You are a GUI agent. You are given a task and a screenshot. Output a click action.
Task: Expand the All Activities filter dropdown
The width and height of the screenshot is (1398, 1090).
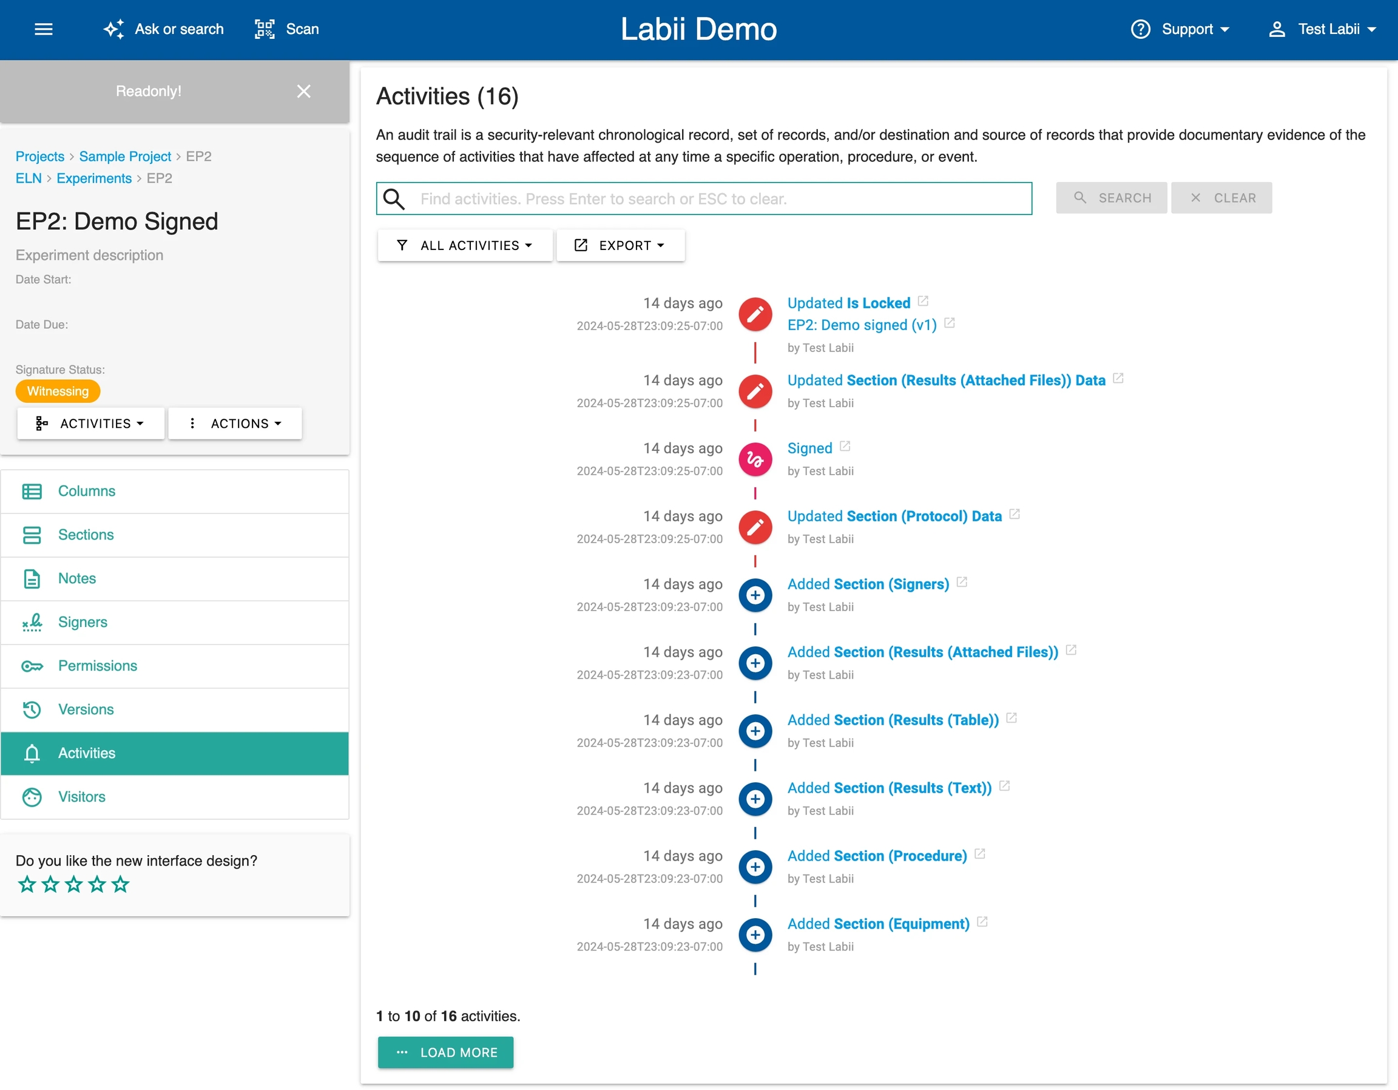click(x=465, y=245)
